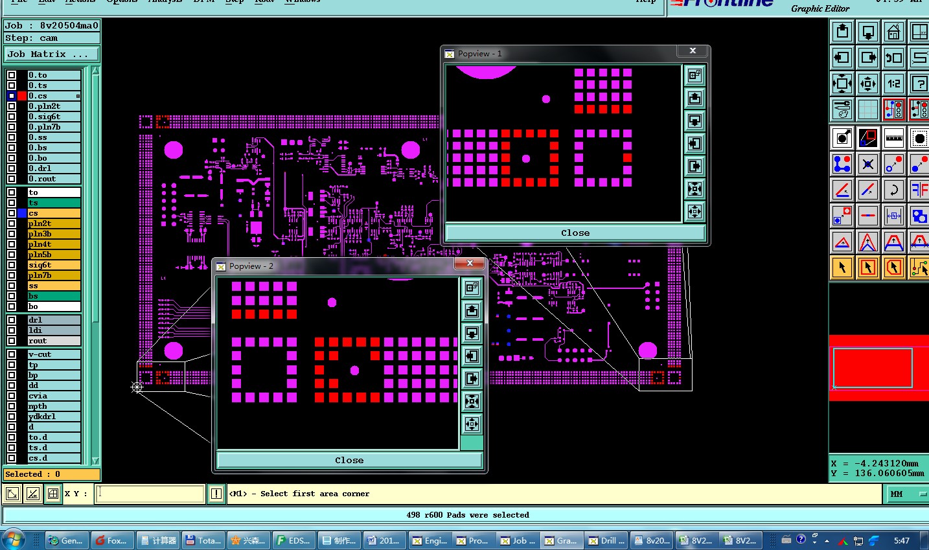The width and height of the screenshot is (929, 550).
Task: Click the house-shaped home view icon
Action: (x=893, y=31)
